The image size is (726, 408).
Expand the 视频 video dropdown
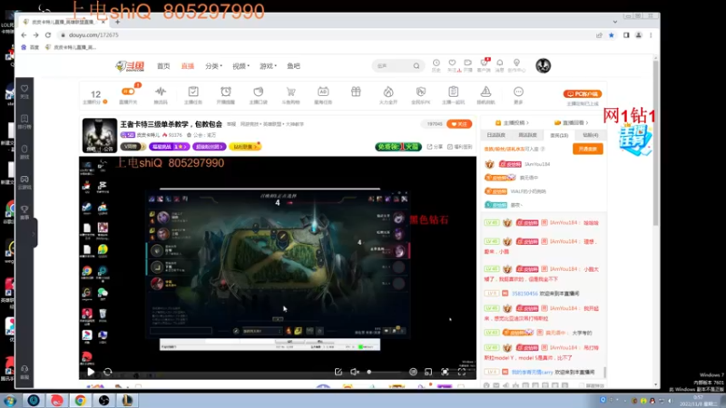(x=240, y=66)
